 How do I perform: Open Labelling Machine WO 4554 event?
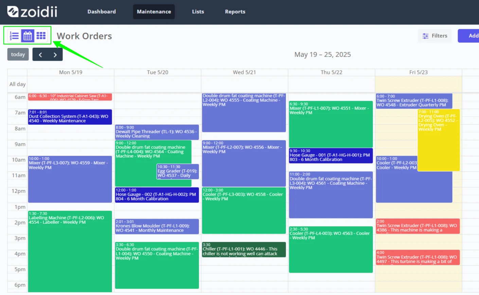pos(70,251)
